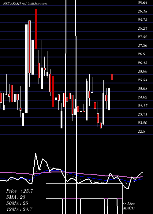
Task: Click the 24.17 price axis label
Action: 142,105
